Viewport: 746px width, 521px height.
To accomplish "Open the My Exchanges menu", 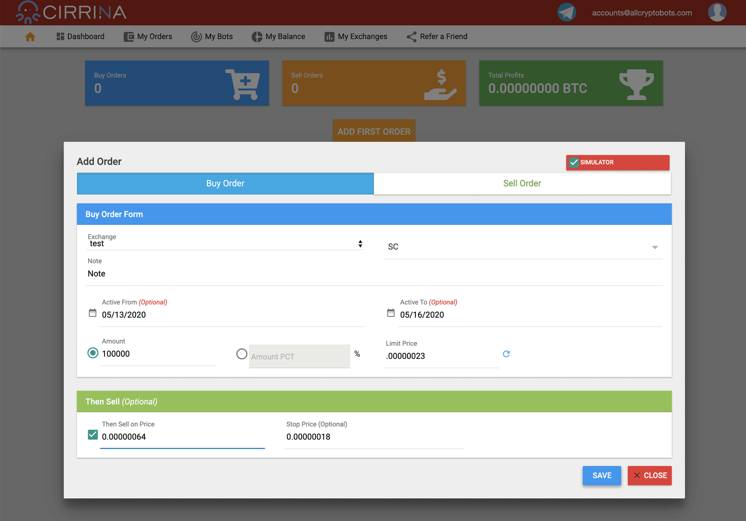I will pyautogui.click(x=356, y=37).
